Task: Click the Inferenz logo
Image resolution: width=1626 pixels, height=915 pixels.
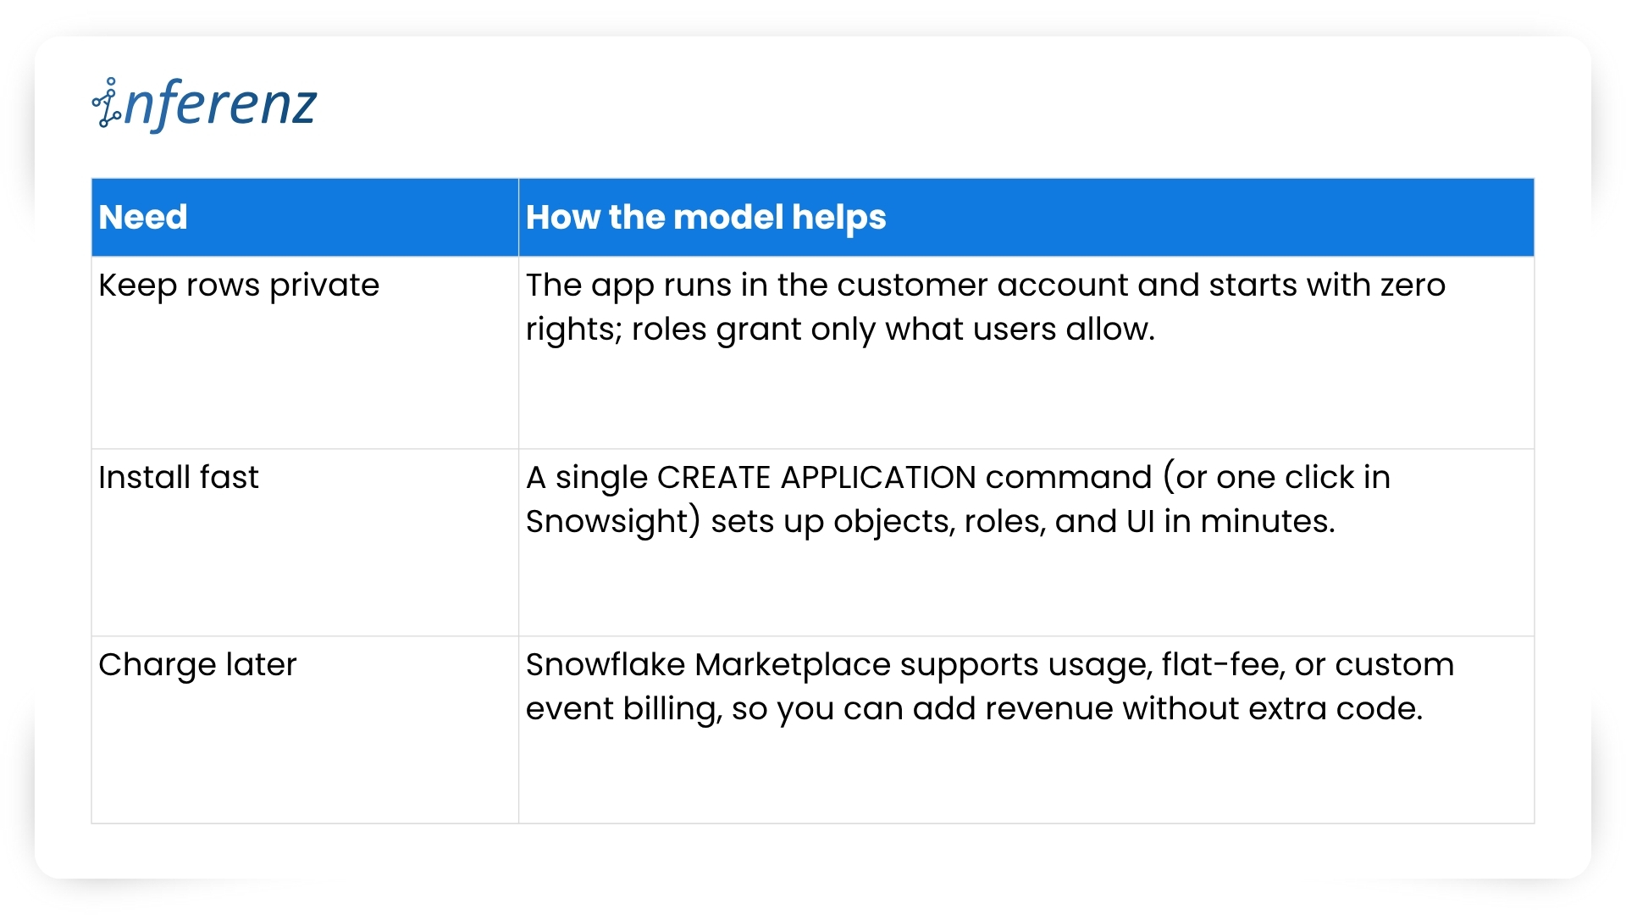Action: click(204, 104)
